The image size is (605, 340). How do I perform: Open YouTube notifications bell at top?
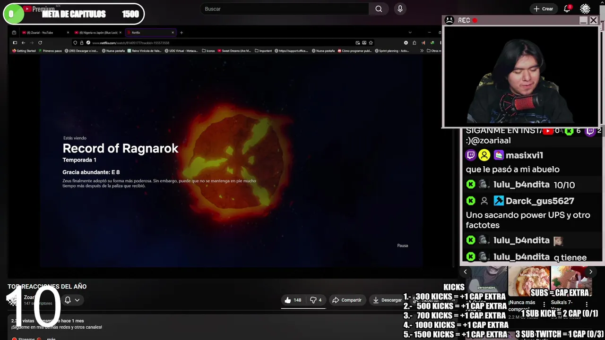567,9
